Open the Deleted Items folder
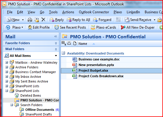 tap(31, 95)
